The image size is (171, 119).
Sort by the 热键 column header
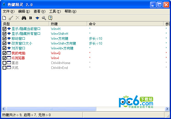[x=68, y=24]
